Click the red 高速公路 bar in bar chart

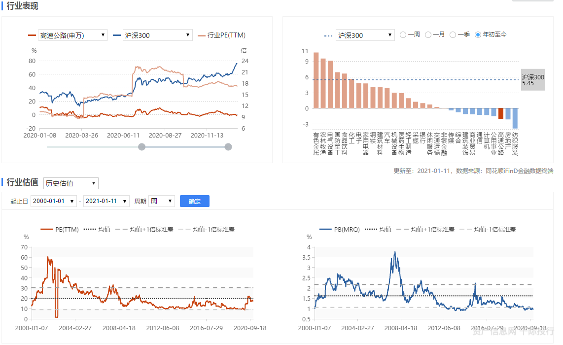click(501, 113)
